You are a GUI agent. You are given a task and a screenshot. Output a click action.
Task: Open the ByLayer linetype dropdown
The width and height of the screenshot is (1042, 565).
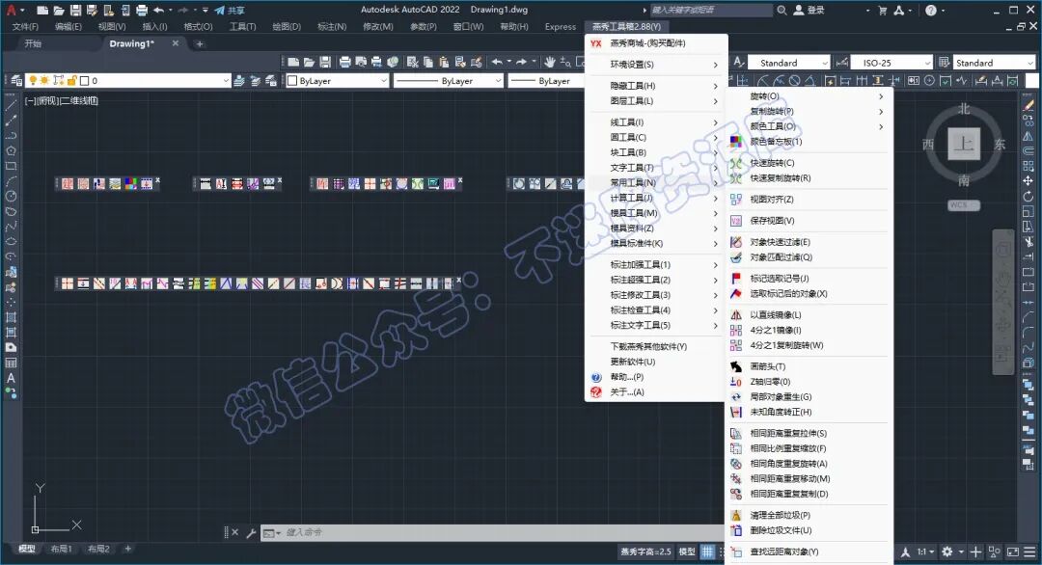coord(448,80)
